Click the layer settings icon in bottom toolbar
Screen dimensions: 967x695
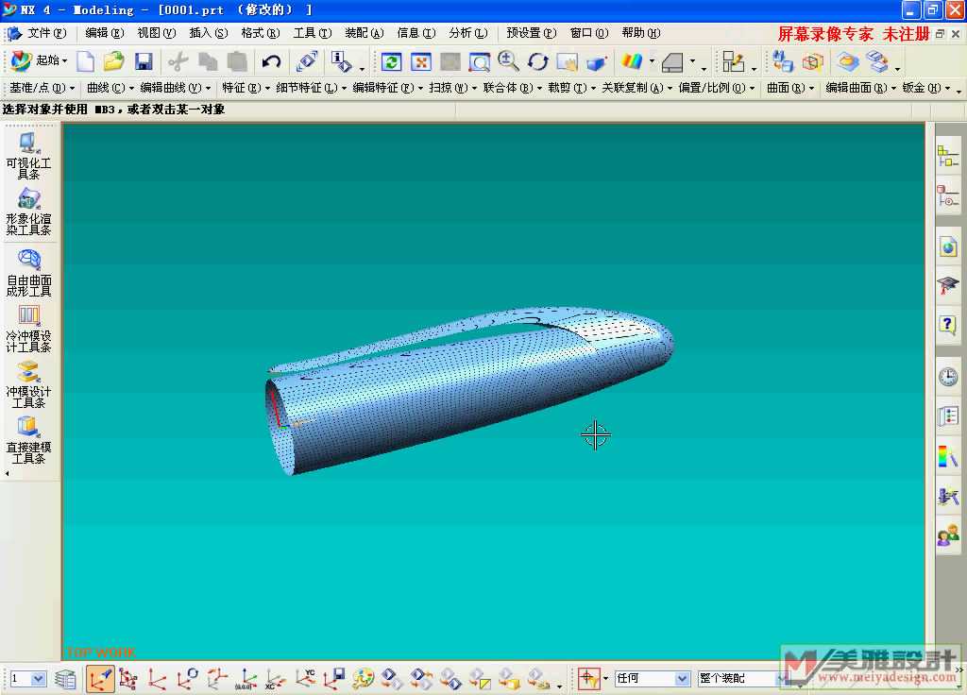click(65, 679)
